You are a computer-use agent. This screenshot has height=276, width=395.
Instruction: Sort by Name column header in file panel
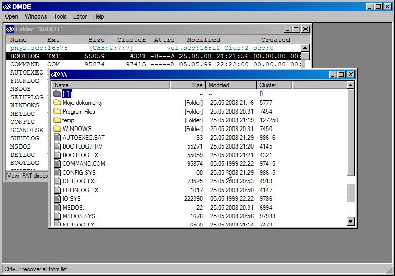point(111,85)
